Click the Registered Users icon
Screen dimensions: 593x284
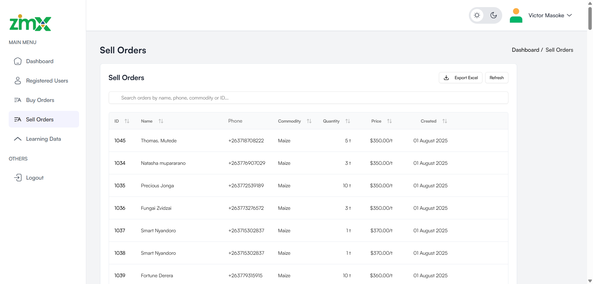tap(18, 80)
